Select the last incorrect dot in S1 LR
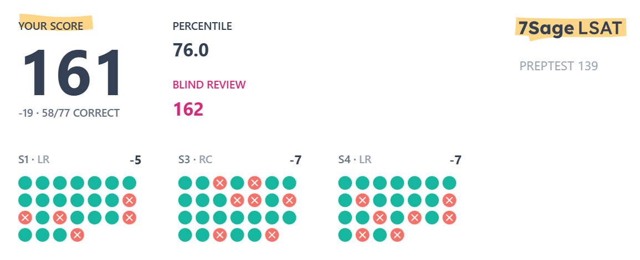Viewport: 640px width, 260px height. click(x=77, y=235)
